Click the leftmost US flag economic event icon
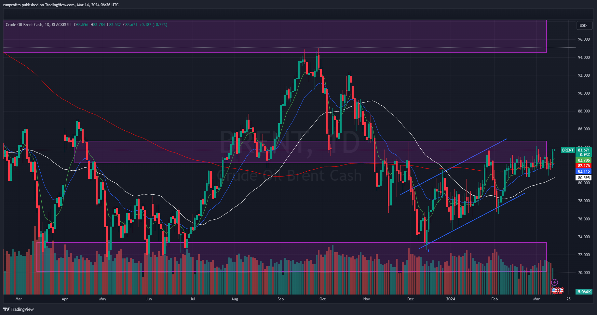Screen dimensions: 597x315 pos(554,290)
